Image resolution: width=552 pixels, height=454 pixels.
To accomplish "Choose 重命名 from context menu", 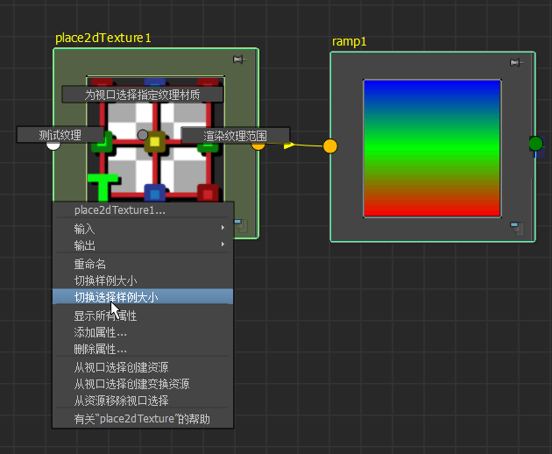I will 143,264.
